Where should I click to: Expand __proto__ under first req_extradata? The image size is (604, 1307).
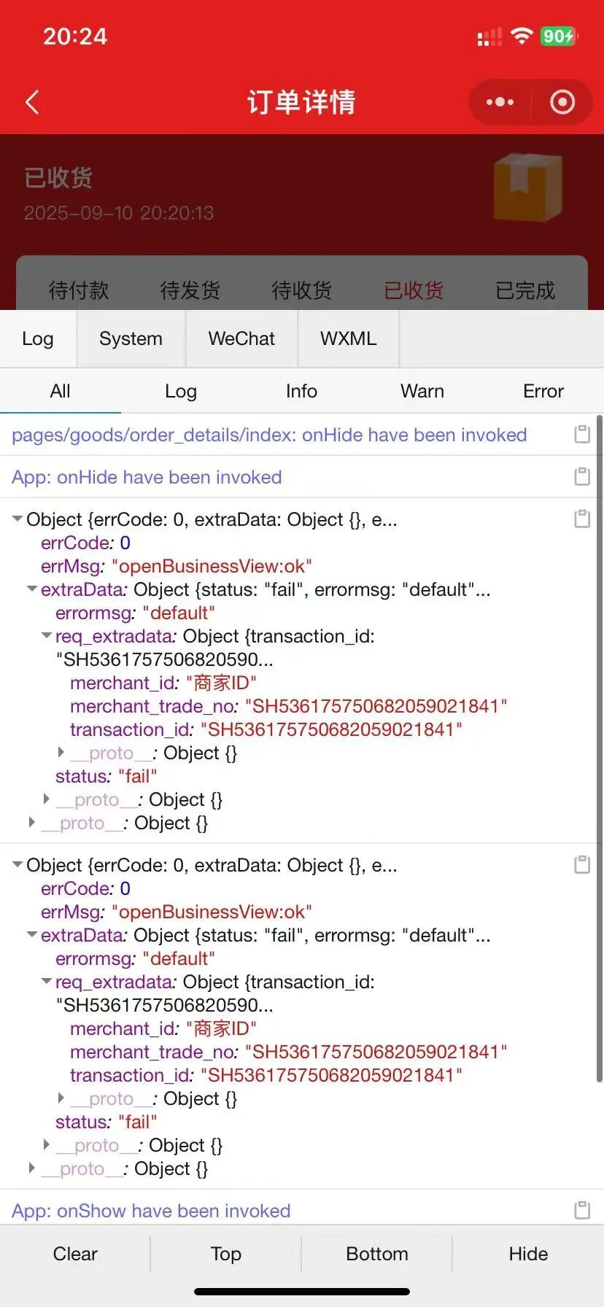click(61, 753)
